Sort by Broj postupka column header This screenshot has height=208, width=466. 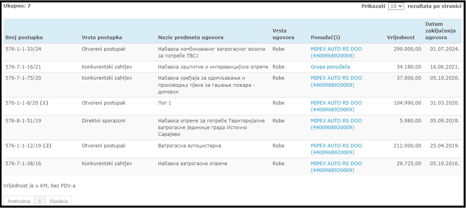point(24,37)
